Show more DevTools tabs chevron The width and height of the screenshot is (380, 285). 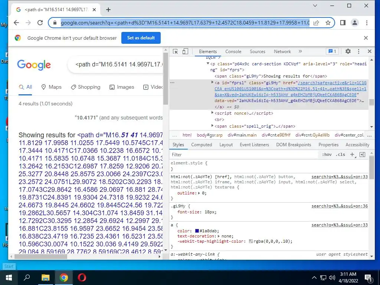(x=300, y=51)
